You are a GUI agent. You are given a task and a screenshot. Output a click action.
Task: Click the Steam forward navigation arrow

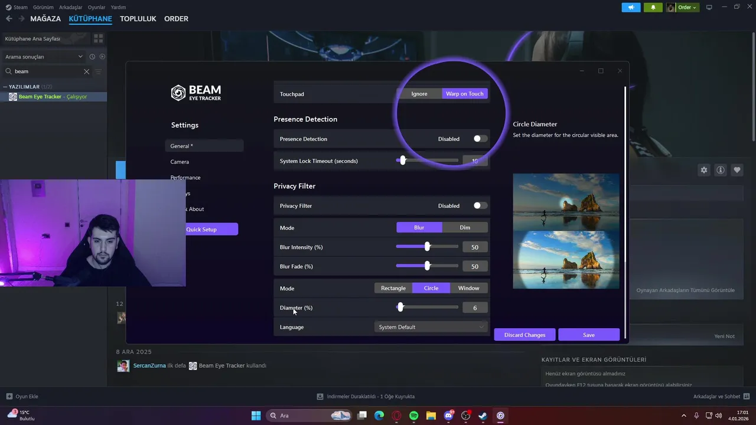(22, 19)
